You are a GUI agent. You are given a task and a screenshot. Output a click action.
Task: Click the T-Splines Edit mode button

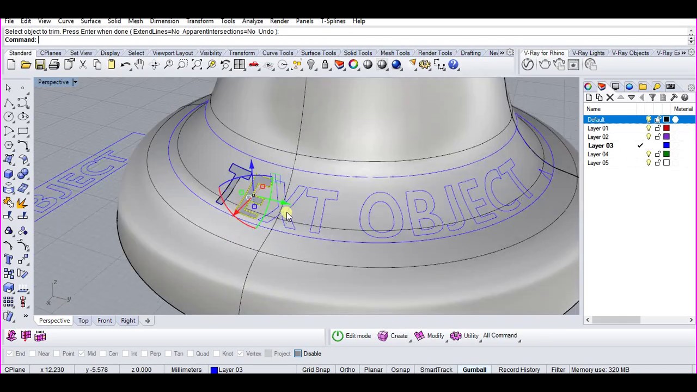351,336
